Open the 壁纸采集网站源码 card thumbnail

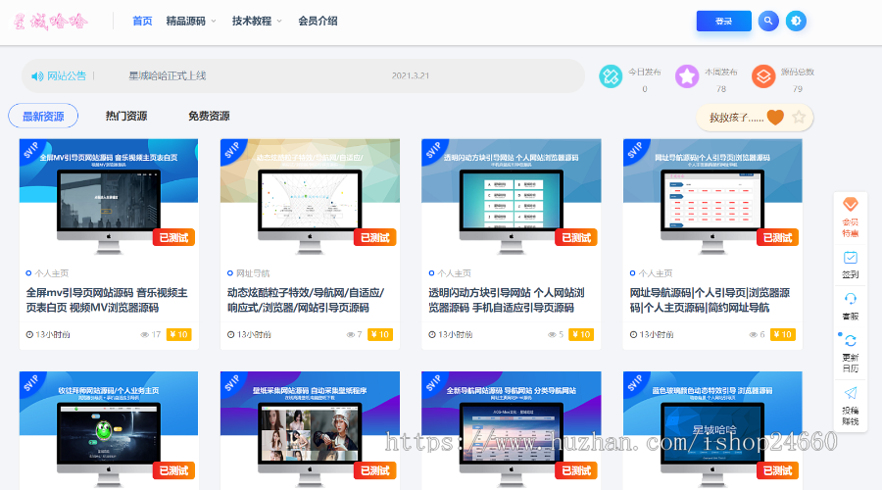[x=310, y=429]
